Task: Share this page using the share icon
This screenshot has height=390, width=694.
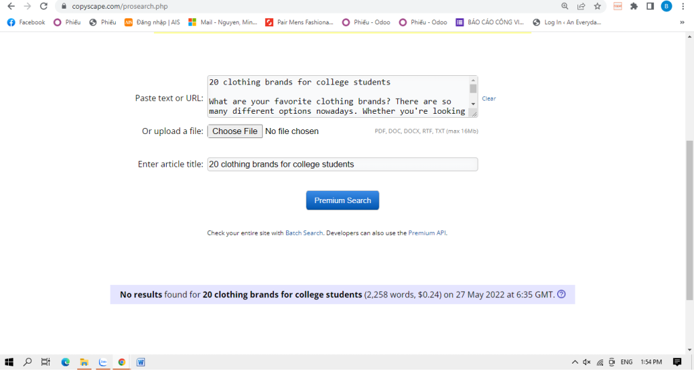Action: [x=581, y=6]
